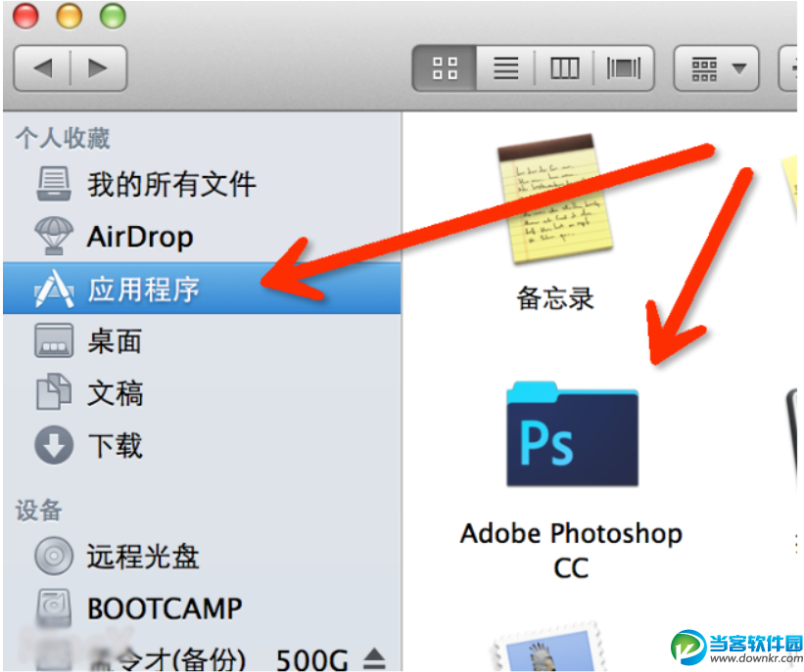804x672 pixels.
Task: Select 远程光盘 under devices
Action: [x=202, y=556]
